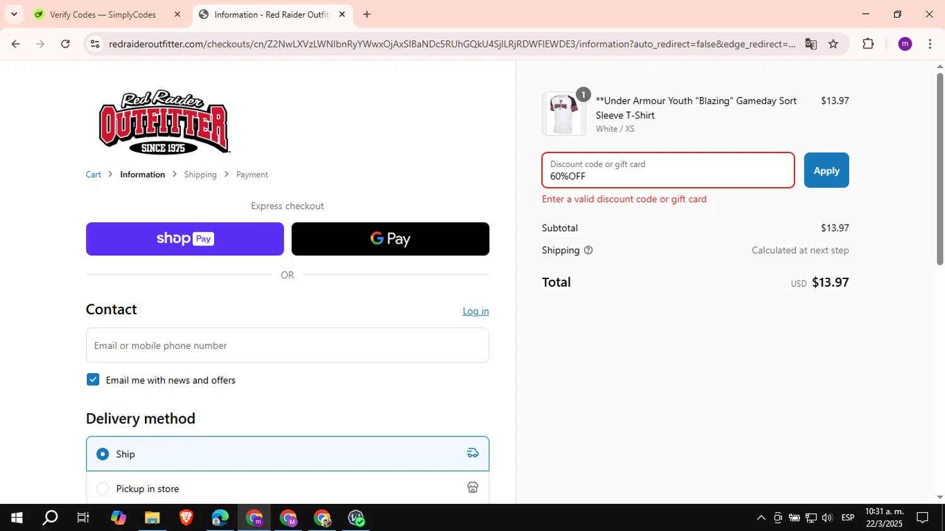945x531 pixels.
Task: Go back using the browser back arrow
Action: click(x=16, y=44)
